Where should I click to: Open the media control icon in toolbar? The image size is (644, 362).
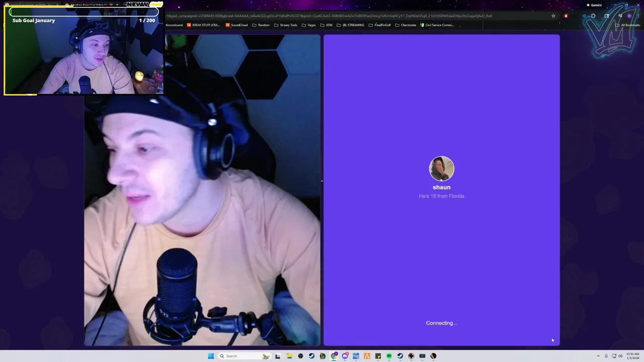pos(620,16)
